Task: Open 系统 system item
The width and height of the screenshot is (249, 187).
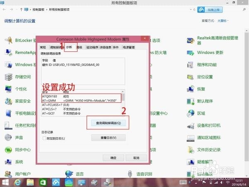Action: coord(14,162)
